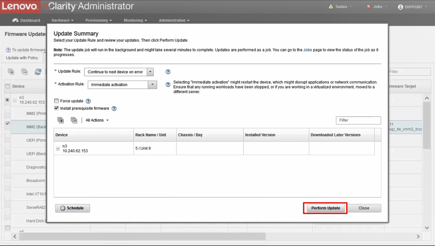
Task: Click the Status warning icon
Action: pos(331,7)
